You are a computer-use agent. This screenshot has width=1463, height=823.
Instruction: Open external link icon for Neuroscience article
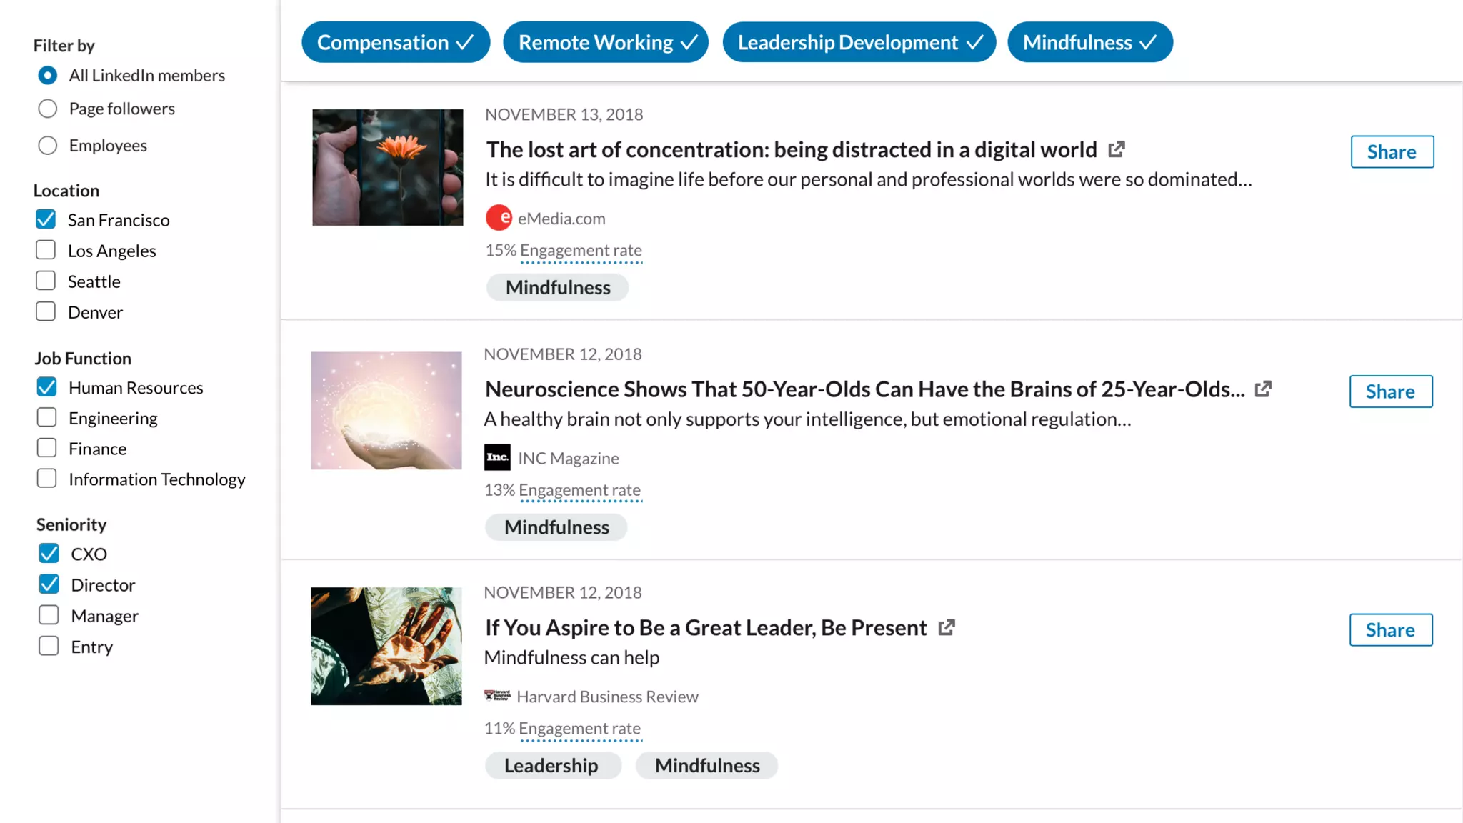[x=1263, y=389]
